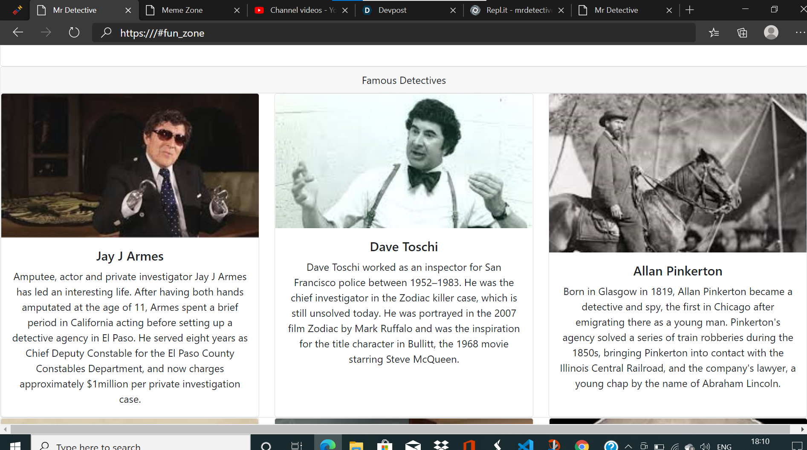Image resolution: width=807 pixels, height=450 pixels.
Task: Open Microsoft Store from the taskbar
Action: click(x=385, y=445)
